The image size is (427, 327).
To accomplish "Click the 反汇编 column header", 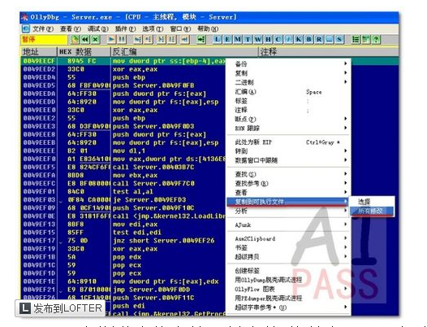I will (x=184, y=51).
